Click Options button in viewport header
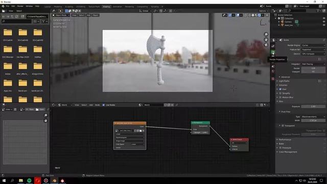Screen dimensions: 327x184 click(263, 11)
